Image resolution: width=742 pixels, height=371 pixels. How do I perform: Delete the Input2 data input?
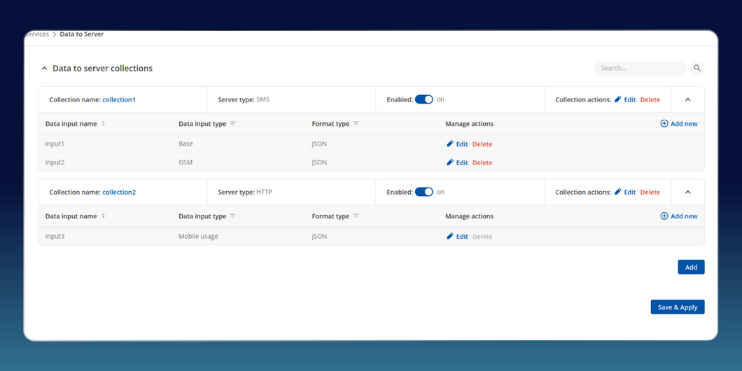482,162
